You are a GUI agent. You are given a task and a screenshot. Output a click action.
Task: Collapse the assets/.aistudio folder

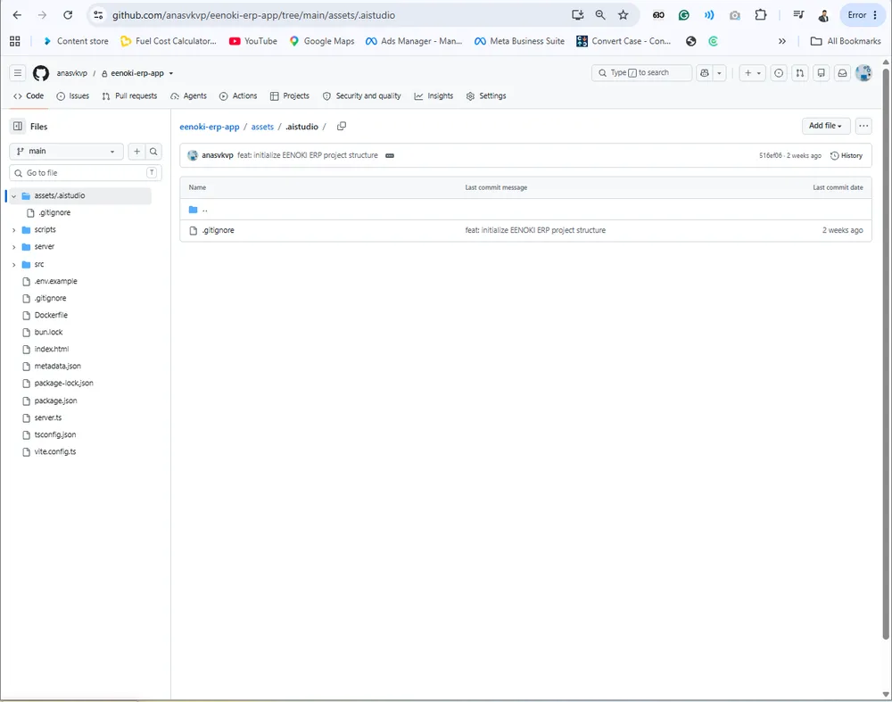pos(13,195)
